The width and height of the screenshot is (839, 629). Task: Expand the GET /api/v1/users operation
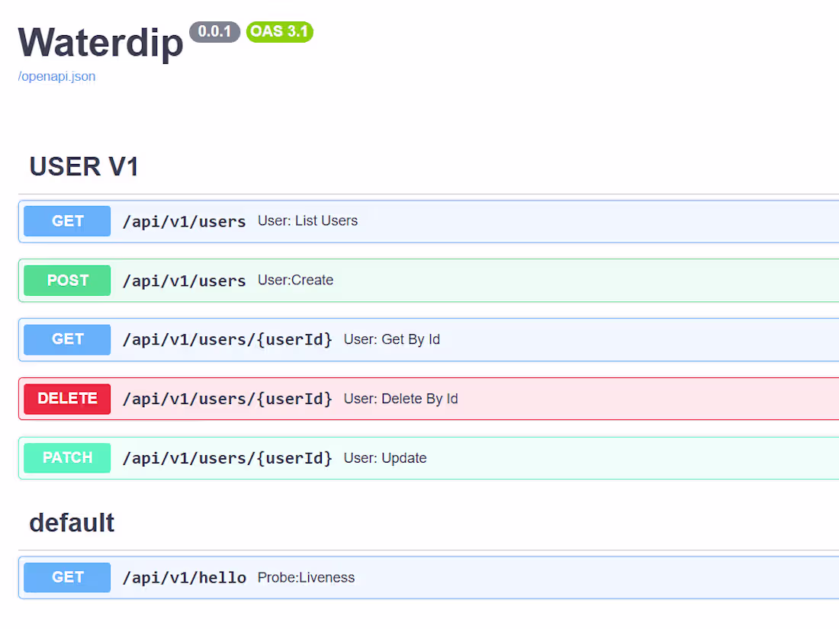(x=458, y=220)
